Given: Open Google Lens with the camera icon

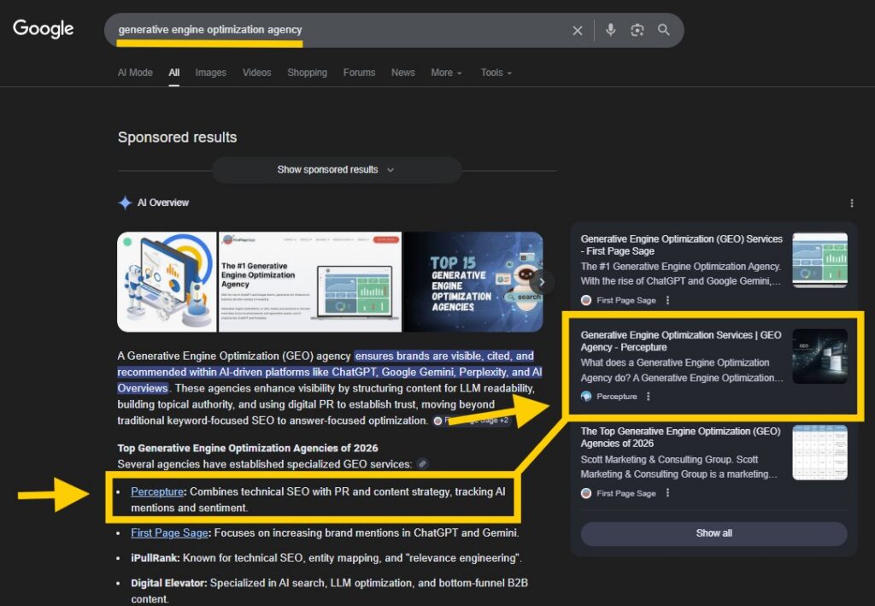Looking at the screenshot, I should point(637,30).
